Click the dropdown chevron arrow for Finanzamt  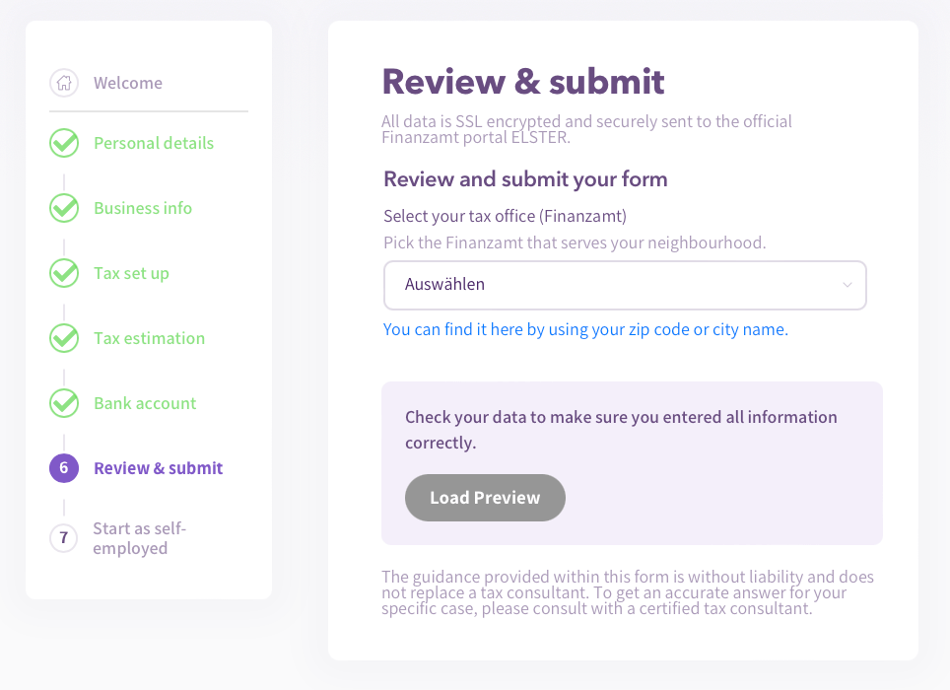(x=847, y=285)
